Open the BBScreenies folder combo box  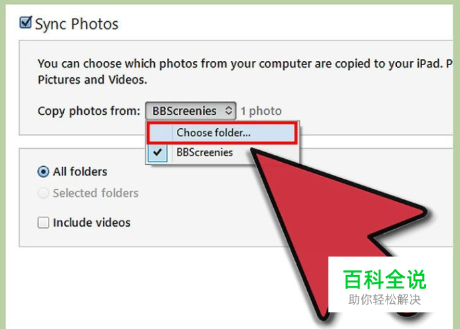(x=191, y=111)
